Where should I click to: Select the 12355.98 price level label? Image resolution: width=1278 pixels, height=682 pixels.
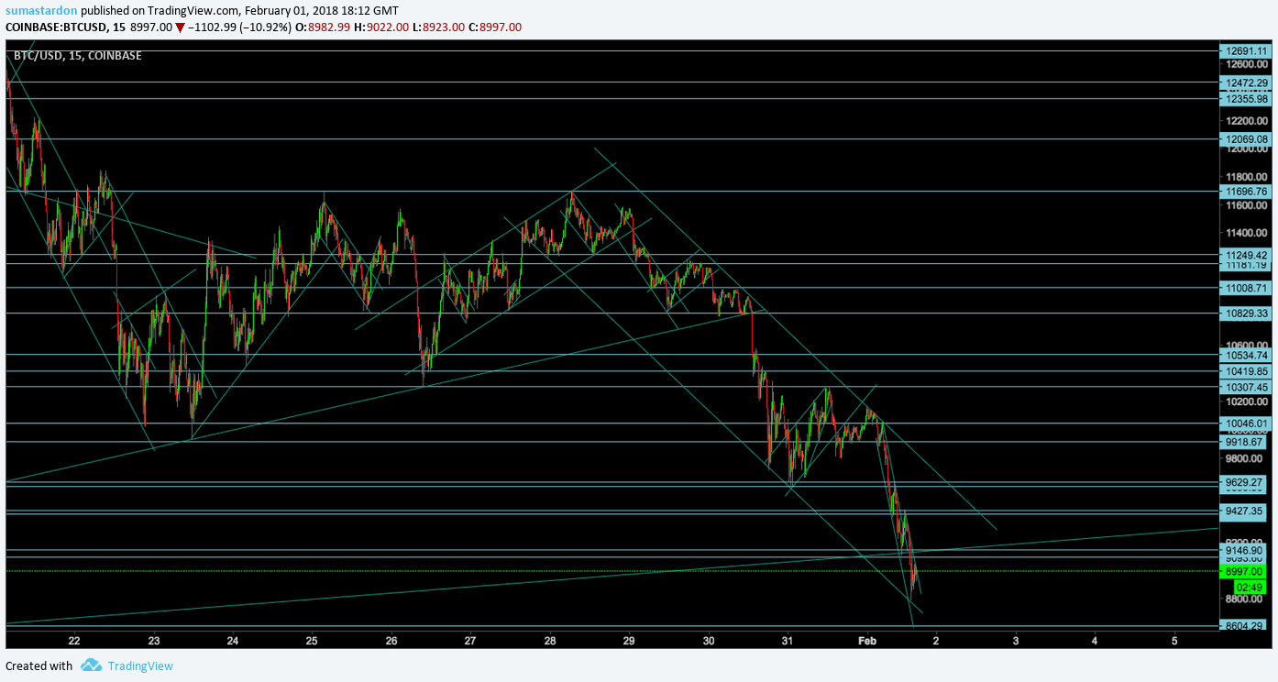tap(1246, 99)
